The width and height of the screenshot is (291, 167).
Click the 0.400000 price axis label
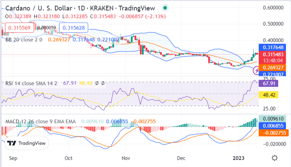273,40
